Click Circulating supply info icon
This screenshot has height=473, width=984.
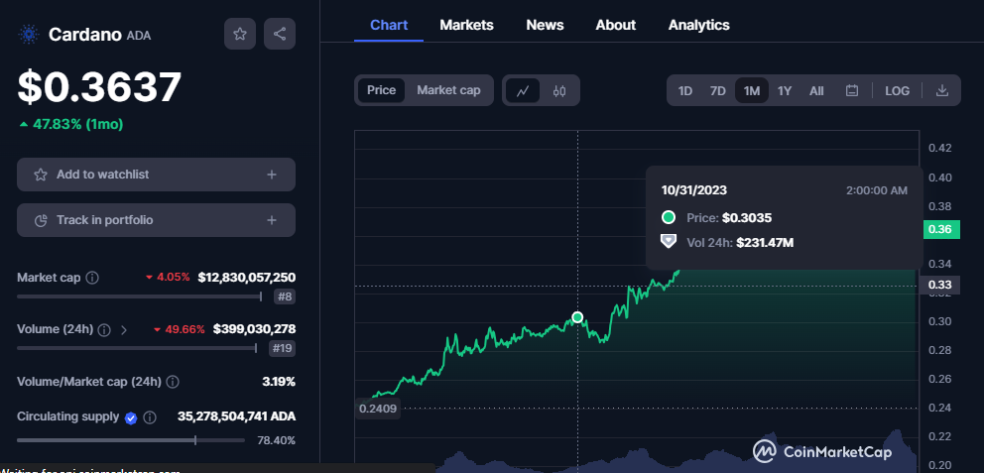click(150, 417)
